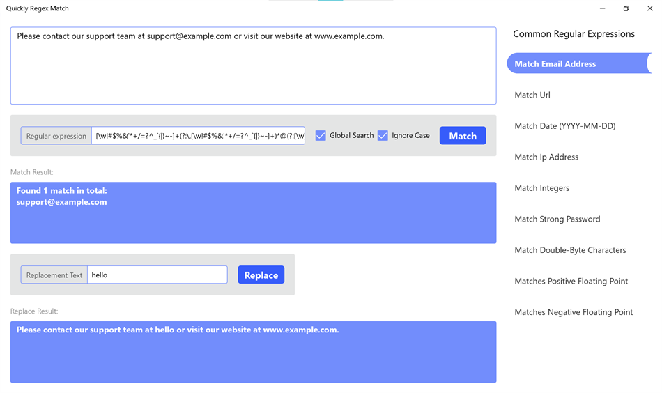Image resolution: width=662 pixels, height=393 pixels.
Task: Pick Match Strong Password preset
Action: tap(557, 219)
